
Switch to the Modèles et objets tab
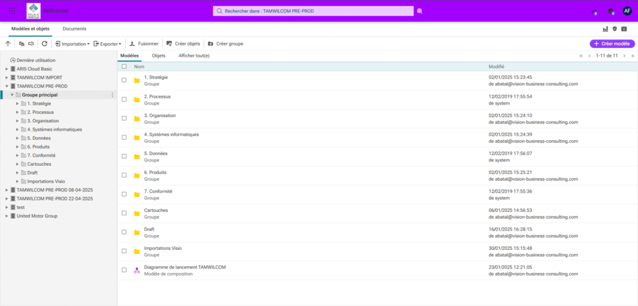click(30, 29)
